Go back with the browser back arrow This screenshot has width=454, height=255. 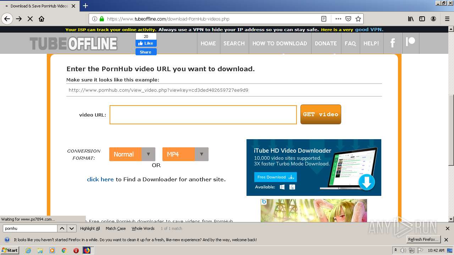coord(7,19)
